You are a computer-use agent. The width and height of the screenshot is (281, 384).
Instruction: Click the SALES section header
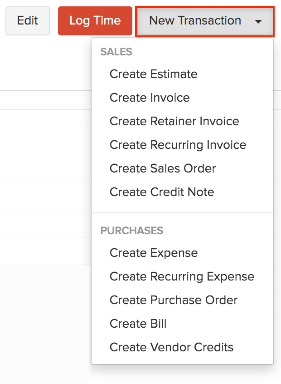116,52
